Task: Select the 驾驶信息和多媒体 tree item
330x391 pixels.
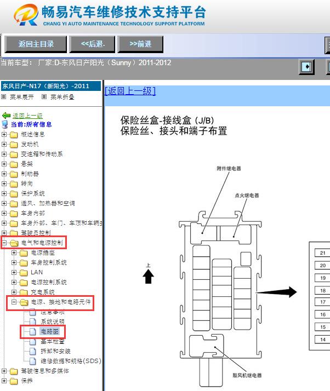Action: tap(45, 371)
